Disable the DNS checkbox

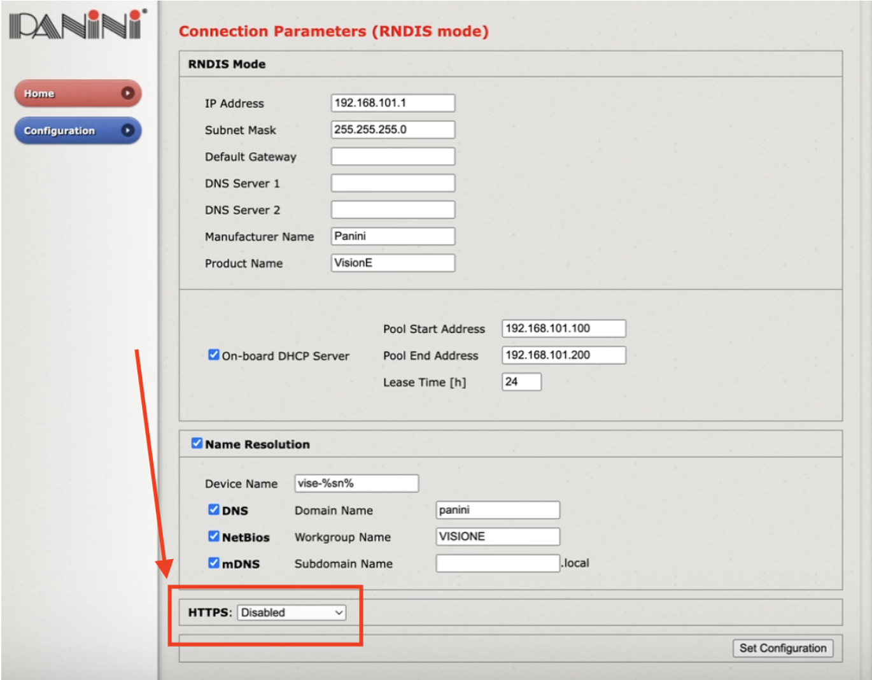[214, 510]
